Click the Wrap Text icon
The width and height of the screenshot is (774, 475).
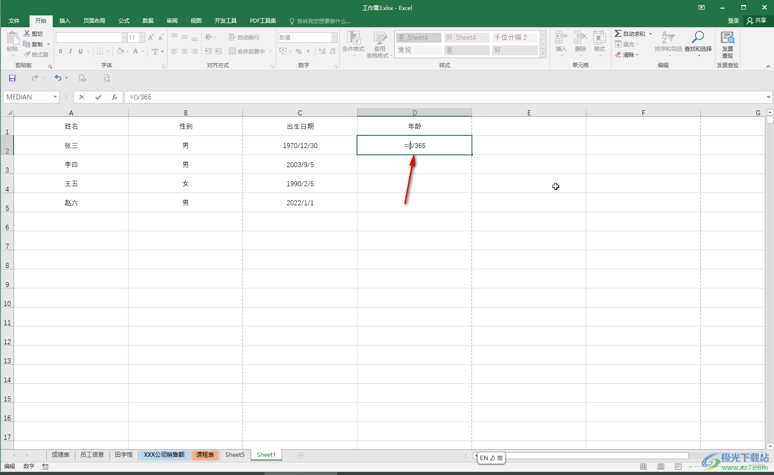(232, 37)
